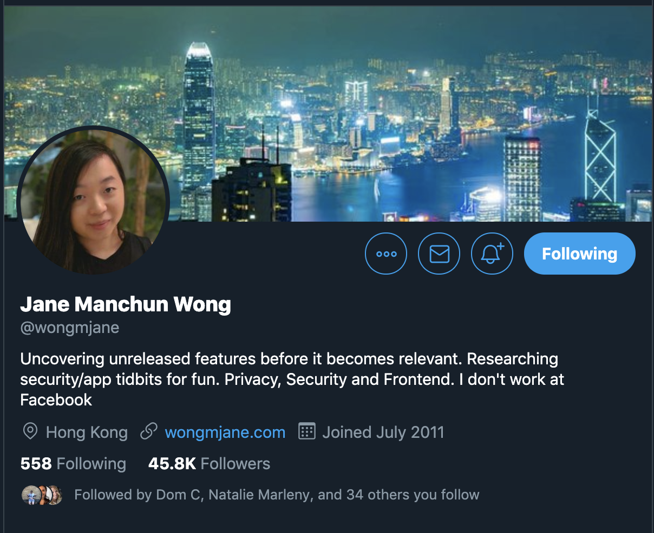
Task: Click the Joined July 2011 text
Action: pyautogui.click(x=383, y=432)
